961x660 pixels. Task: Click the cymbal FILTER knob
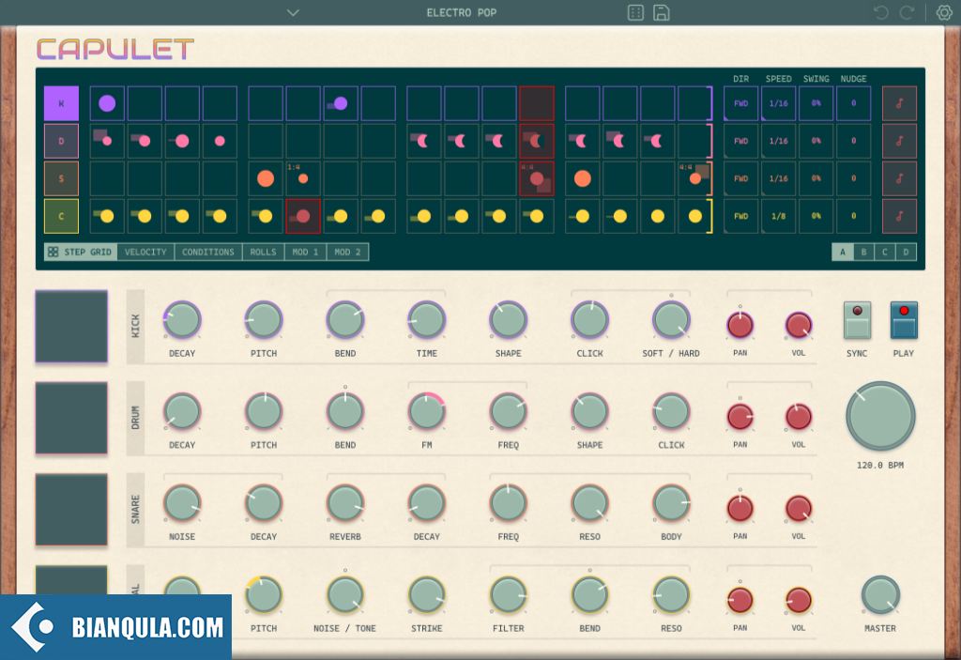click(x=508, y=594)
